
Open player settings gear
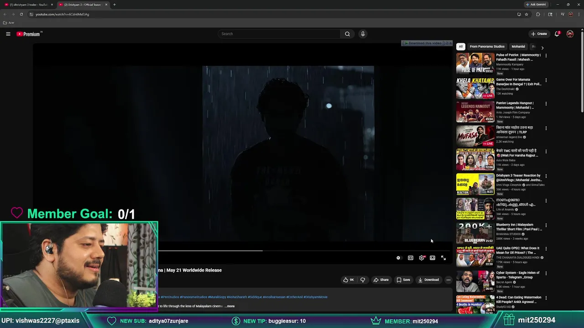422,258
